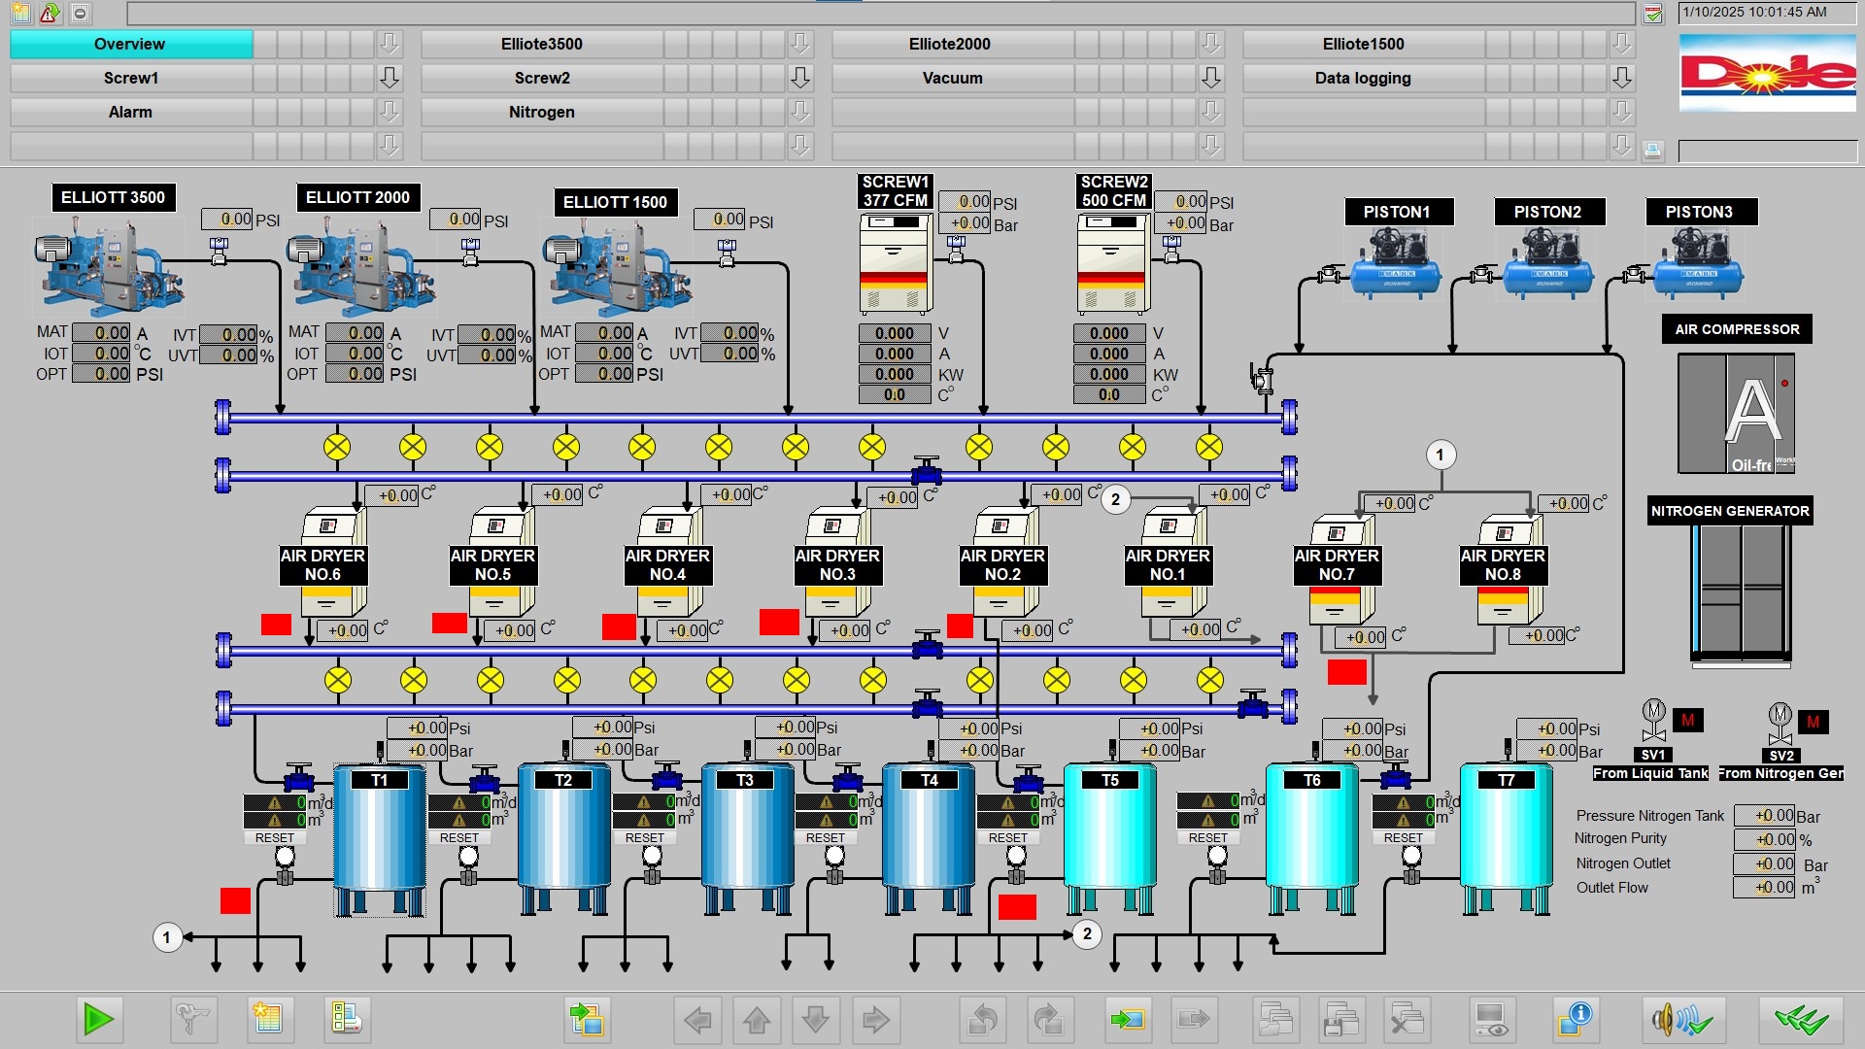Click the Pressure Nitrogen Tank value field
Viewport: 1865px width, 1049px height.
click(x=1763, y=816)
